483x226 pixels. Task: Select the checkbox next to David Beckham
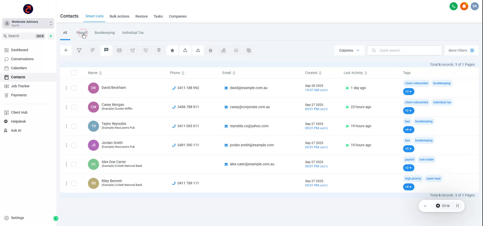point(74,88)
